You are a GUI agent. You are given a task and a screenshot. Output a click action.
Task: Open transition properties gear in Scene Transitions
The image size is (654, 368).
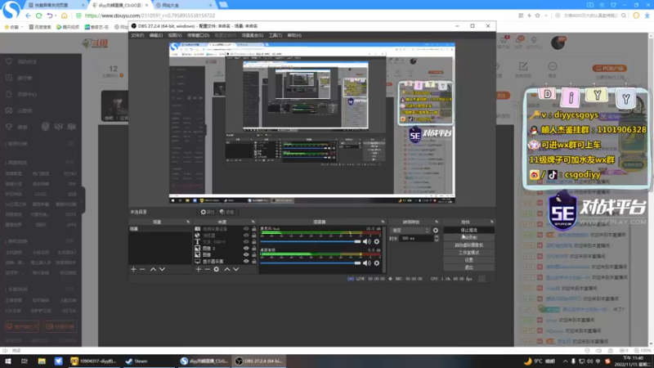[x=436, y=231]
